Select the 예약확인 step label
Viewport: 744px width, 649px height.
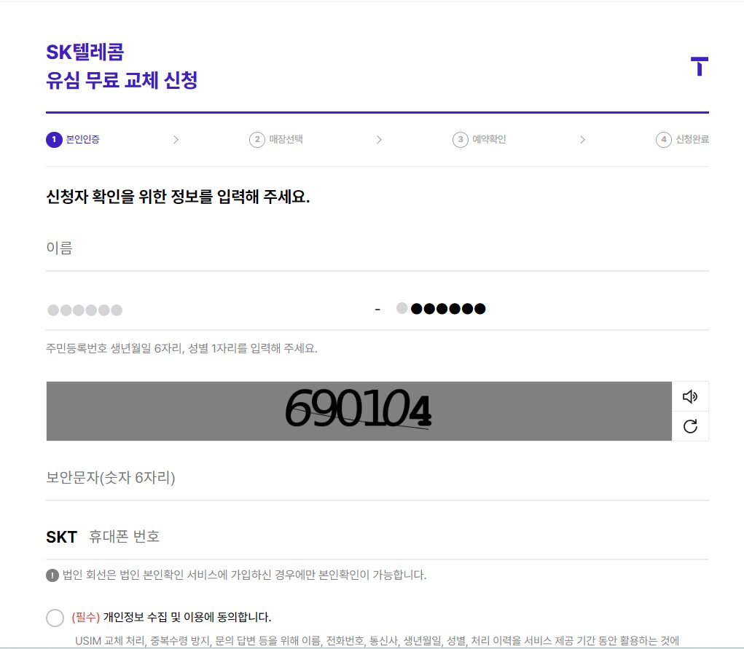click(x=489, y=139)
